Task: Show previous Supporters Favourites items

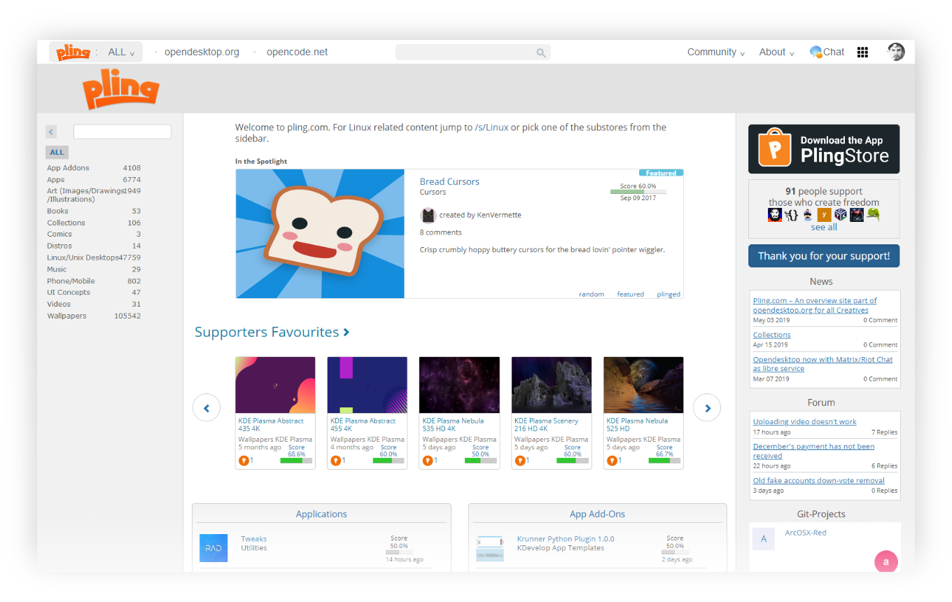Action: click(206, 407)
